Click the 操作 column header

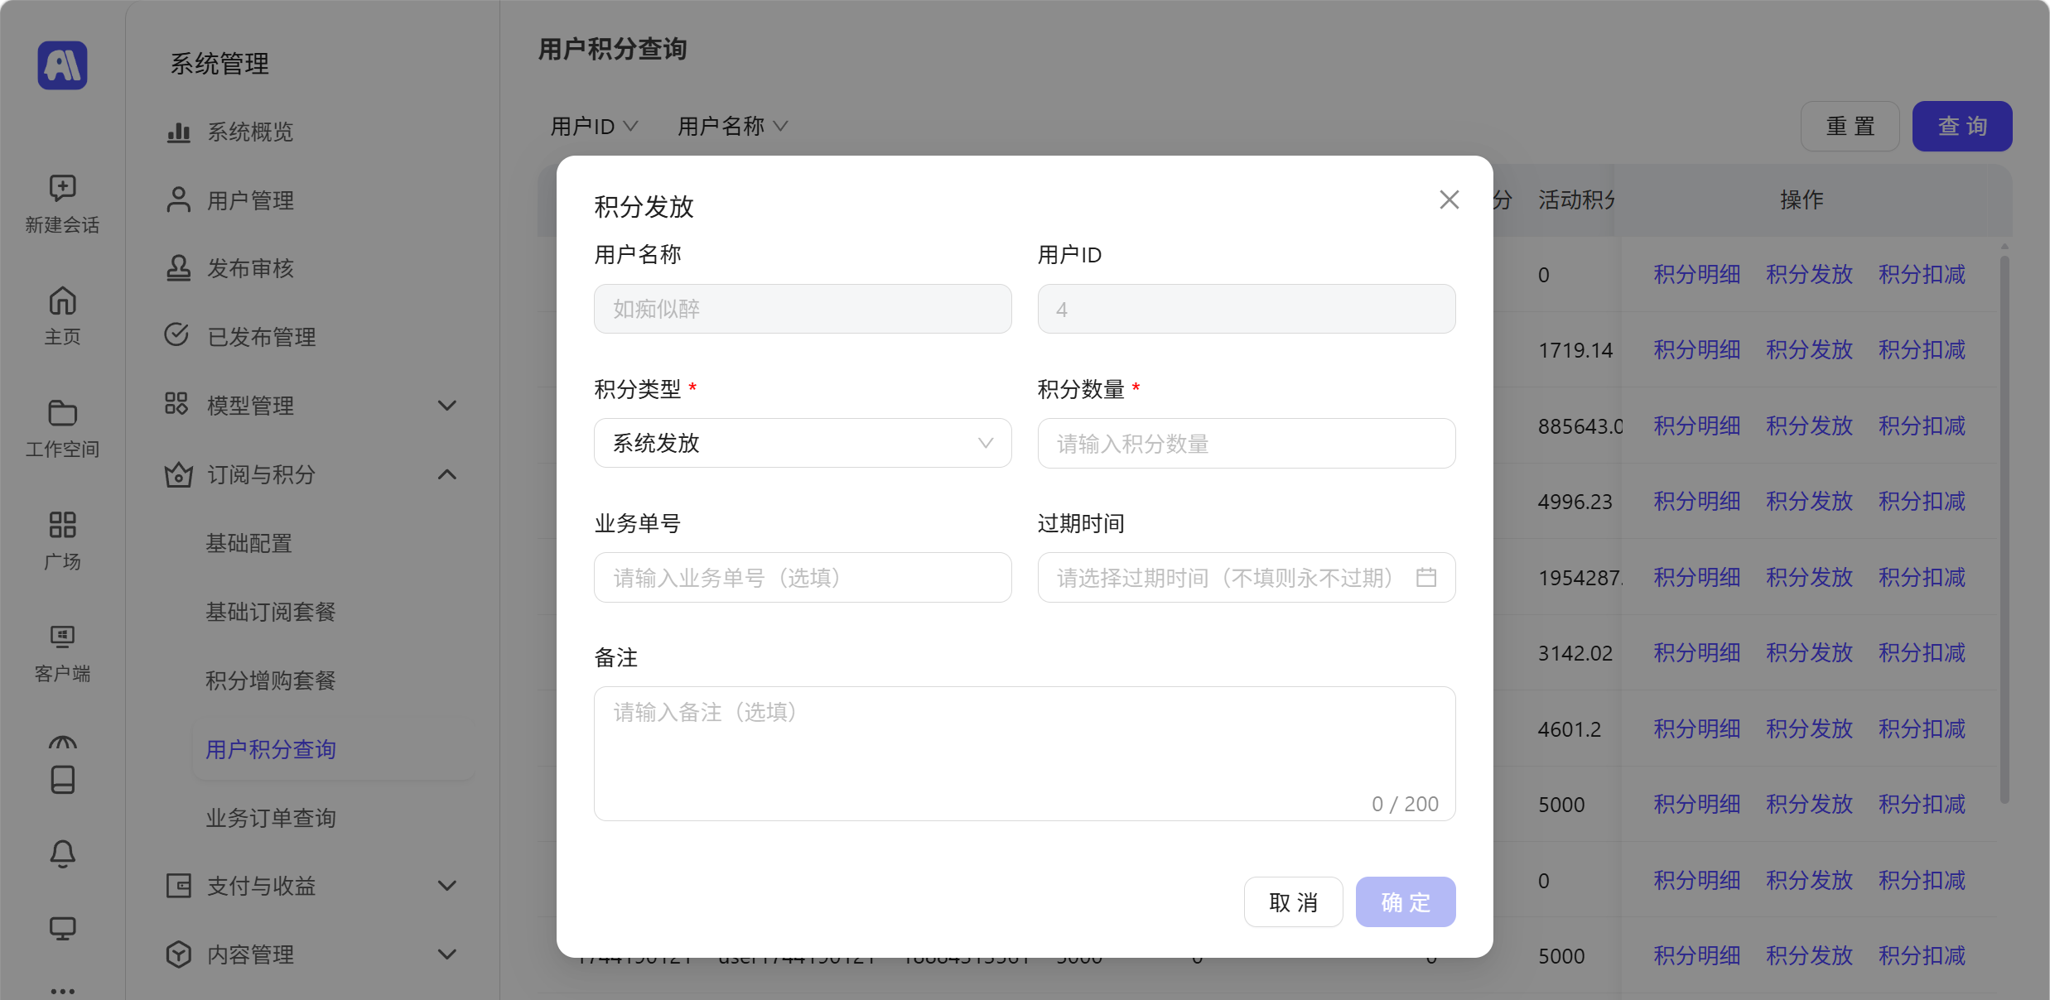tap(1802, 200)
